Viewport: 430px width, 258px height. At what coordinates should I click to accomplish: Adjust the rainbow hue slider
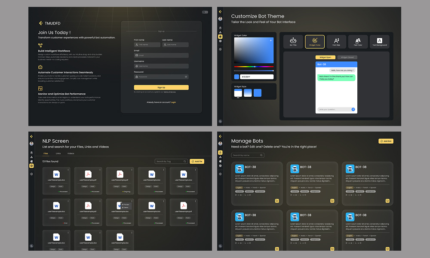pyautogui.click(x=254, y=67)
